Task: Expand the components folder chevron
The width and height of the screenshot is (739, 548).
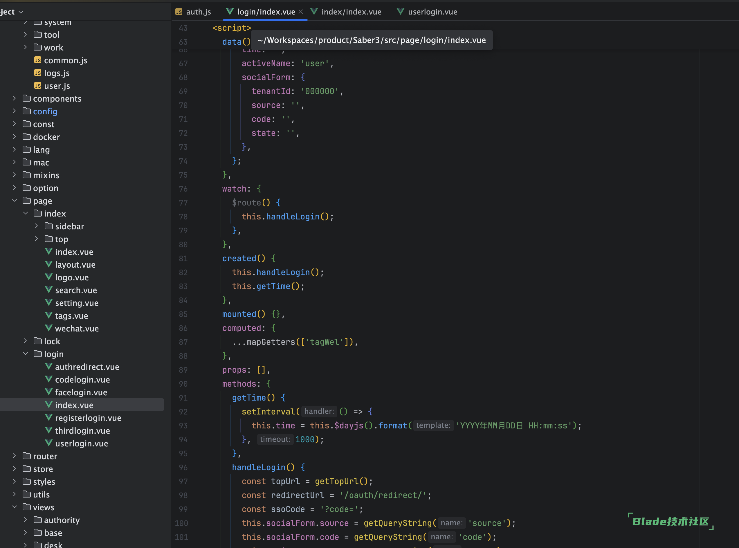Action: pos(14,98)
